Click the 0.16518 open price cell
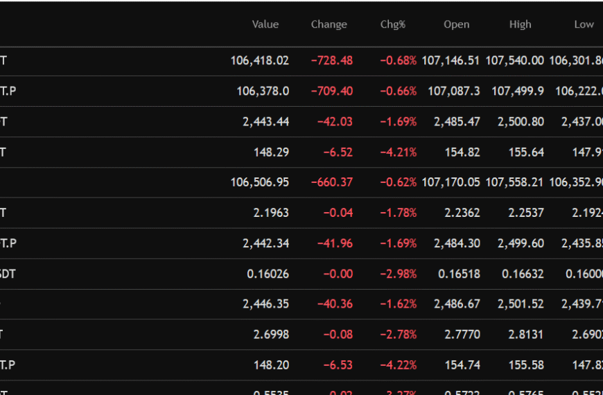Image resolution: width=603 pixels, height=395 pixels. coord(459,274)
